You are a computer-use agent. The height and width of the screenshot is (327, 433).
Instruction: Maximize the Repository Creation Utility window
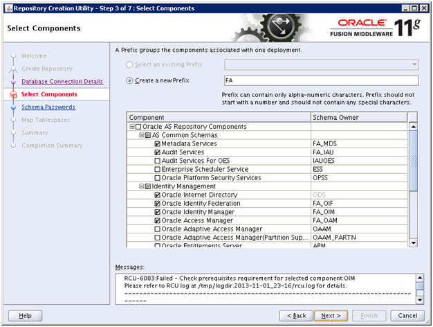(x=414, y=8)
